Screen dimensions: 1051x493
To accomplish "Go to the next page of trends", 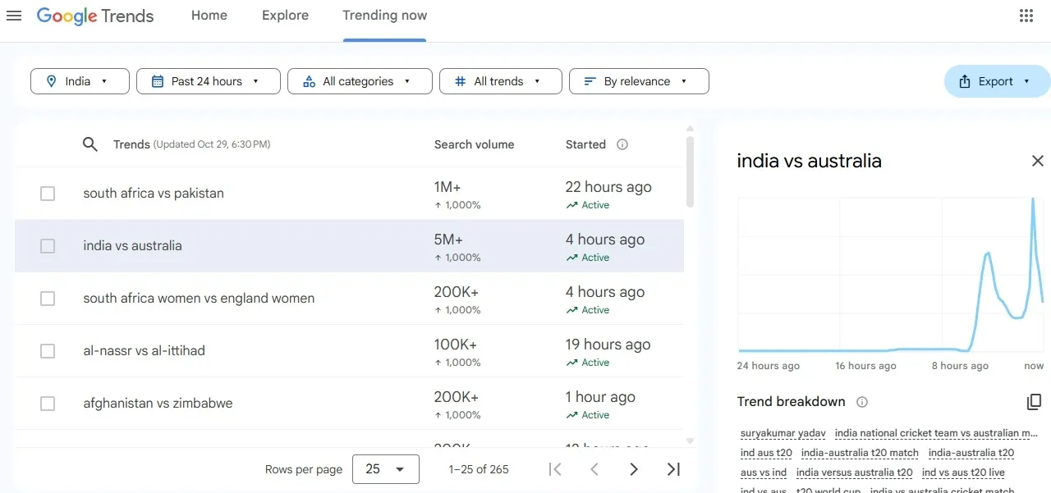I will pos(633,469).
